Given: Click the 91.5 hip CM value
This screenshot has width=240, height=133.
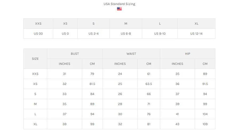Looking at the screenshot, I should click(x=205, y=84).
